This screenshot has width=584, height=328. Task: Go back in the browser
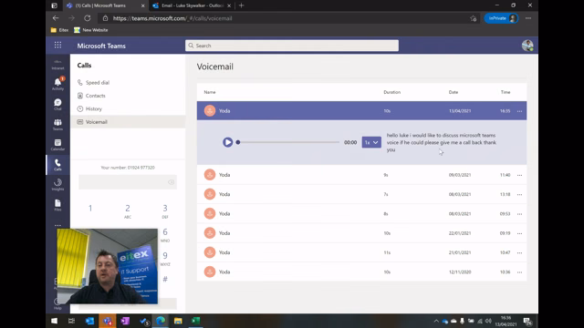pos(56,18)
